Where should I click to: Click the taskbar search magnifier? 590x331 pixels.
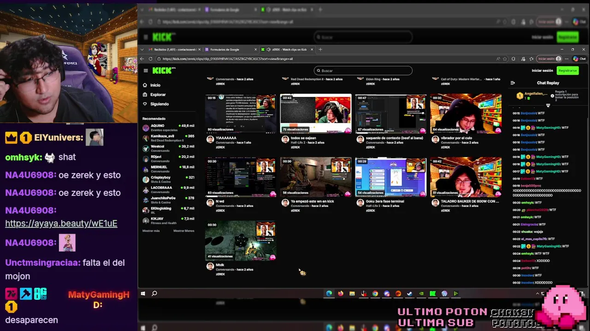click(154, 293)
